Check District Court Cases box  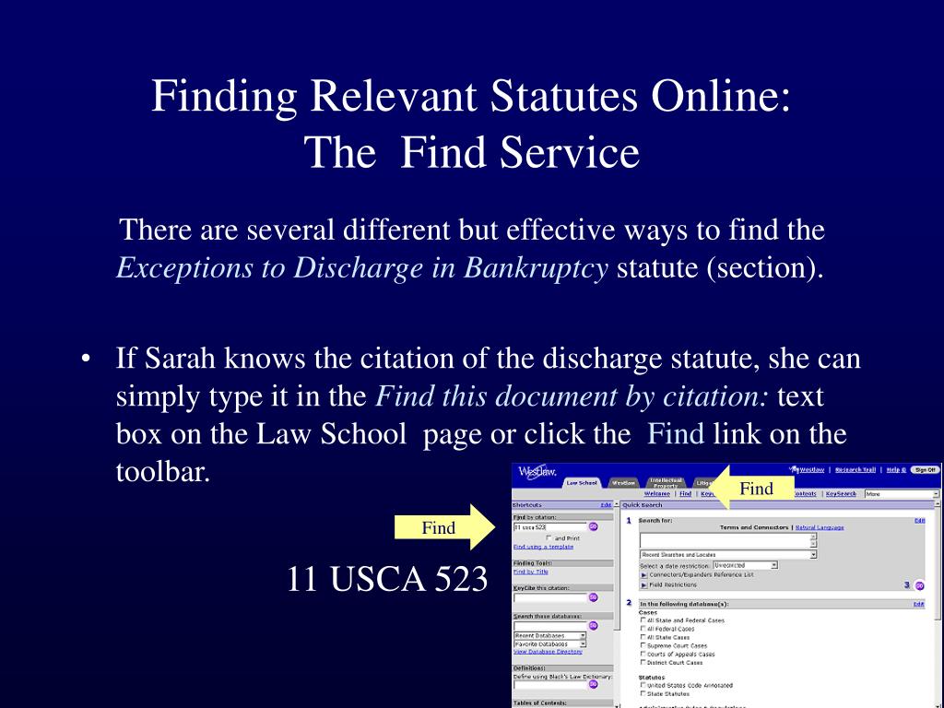(x=643, y=662)
